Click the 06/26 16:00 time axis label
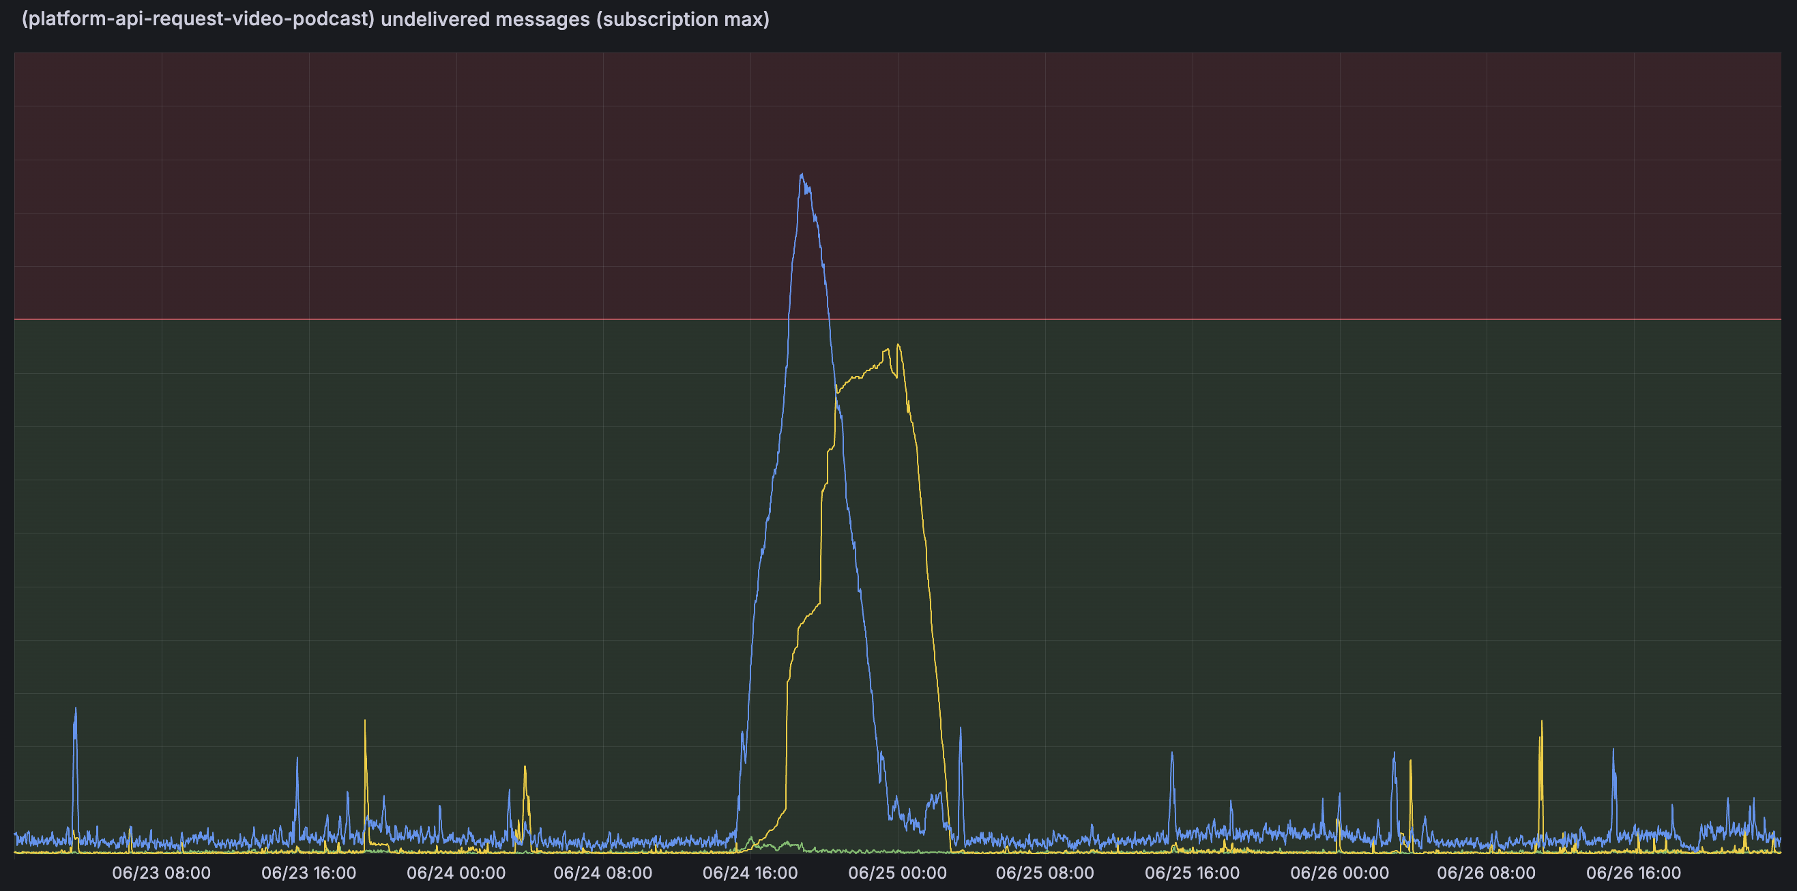 coord(1633,873)
